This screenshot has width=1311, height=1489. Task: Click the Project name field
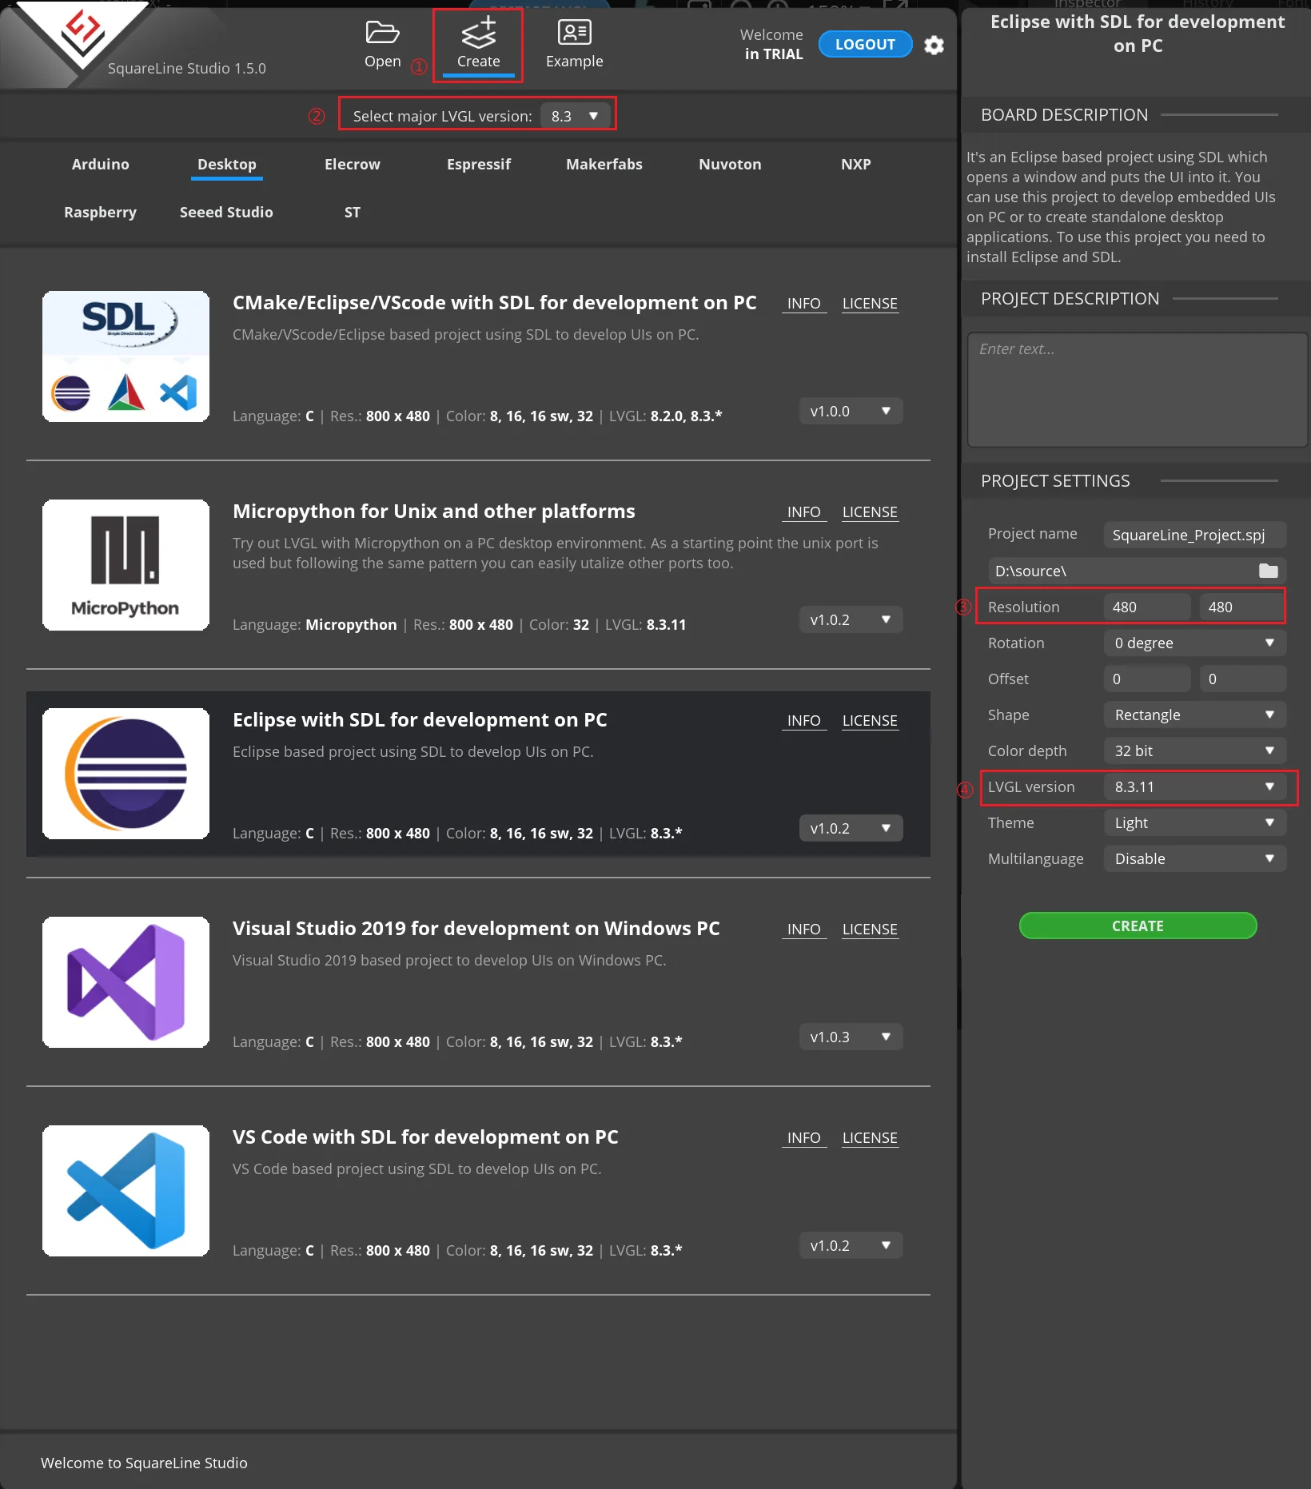[1194, 535]
